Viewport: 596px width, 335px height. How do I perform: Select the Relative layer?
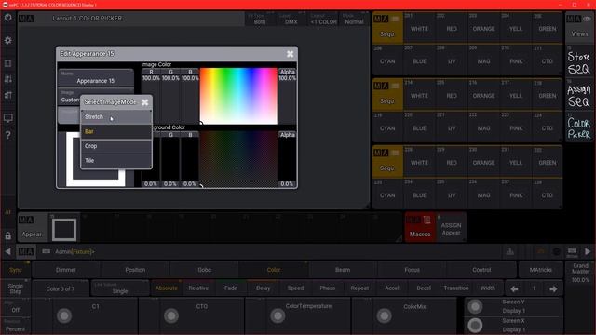point(198,288)
